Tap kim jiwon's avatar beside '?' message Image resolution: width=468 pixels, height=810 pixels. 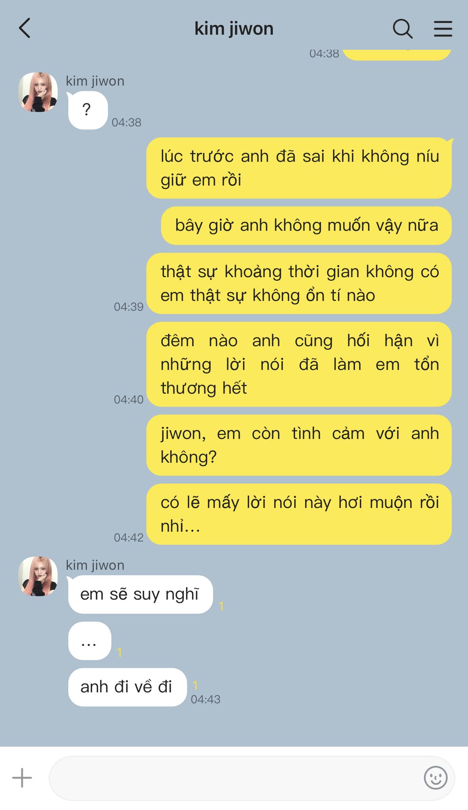click(38, 92)
